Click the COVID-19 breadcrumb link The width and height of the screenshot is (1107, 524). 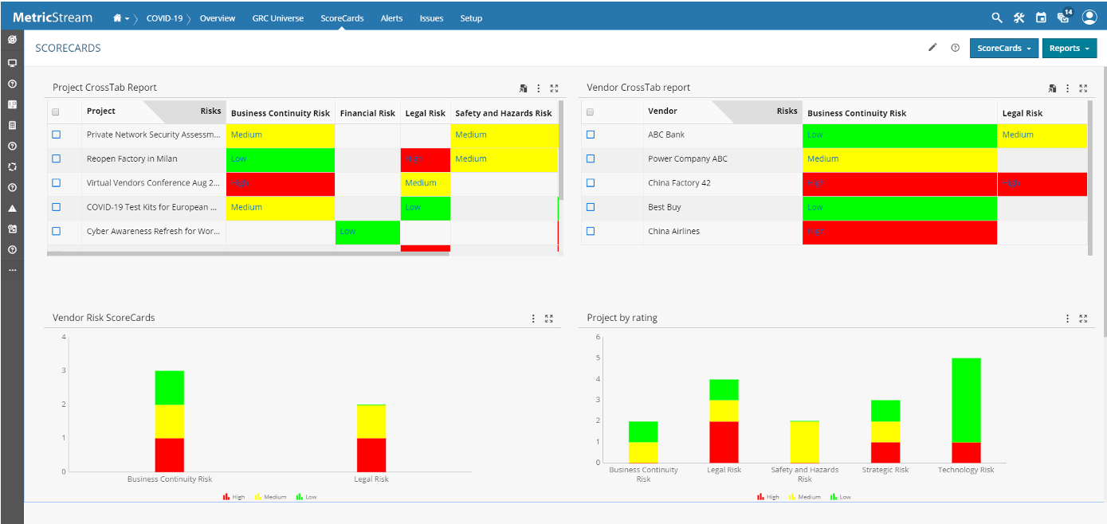[163, 18]
